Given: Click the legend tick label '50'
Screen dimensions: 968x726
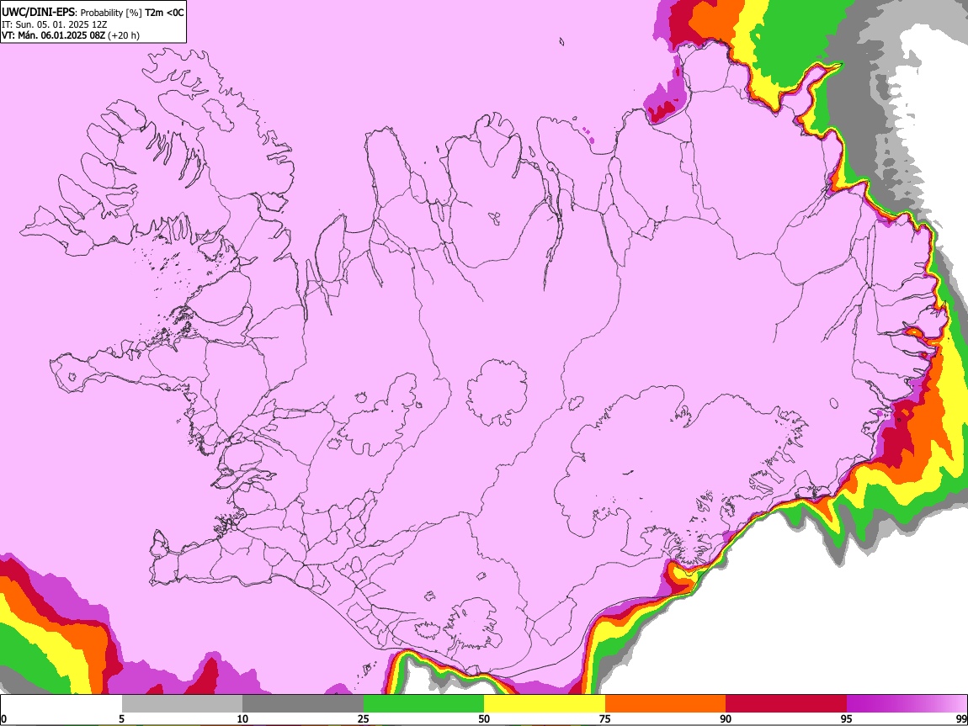Looking at the screenshot, I should (x=484, y=719).
